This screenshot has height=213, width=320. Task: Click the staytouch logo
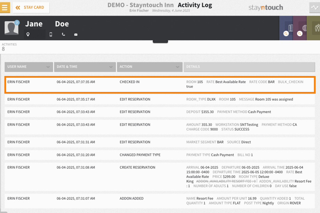click(x=266, y=8)
